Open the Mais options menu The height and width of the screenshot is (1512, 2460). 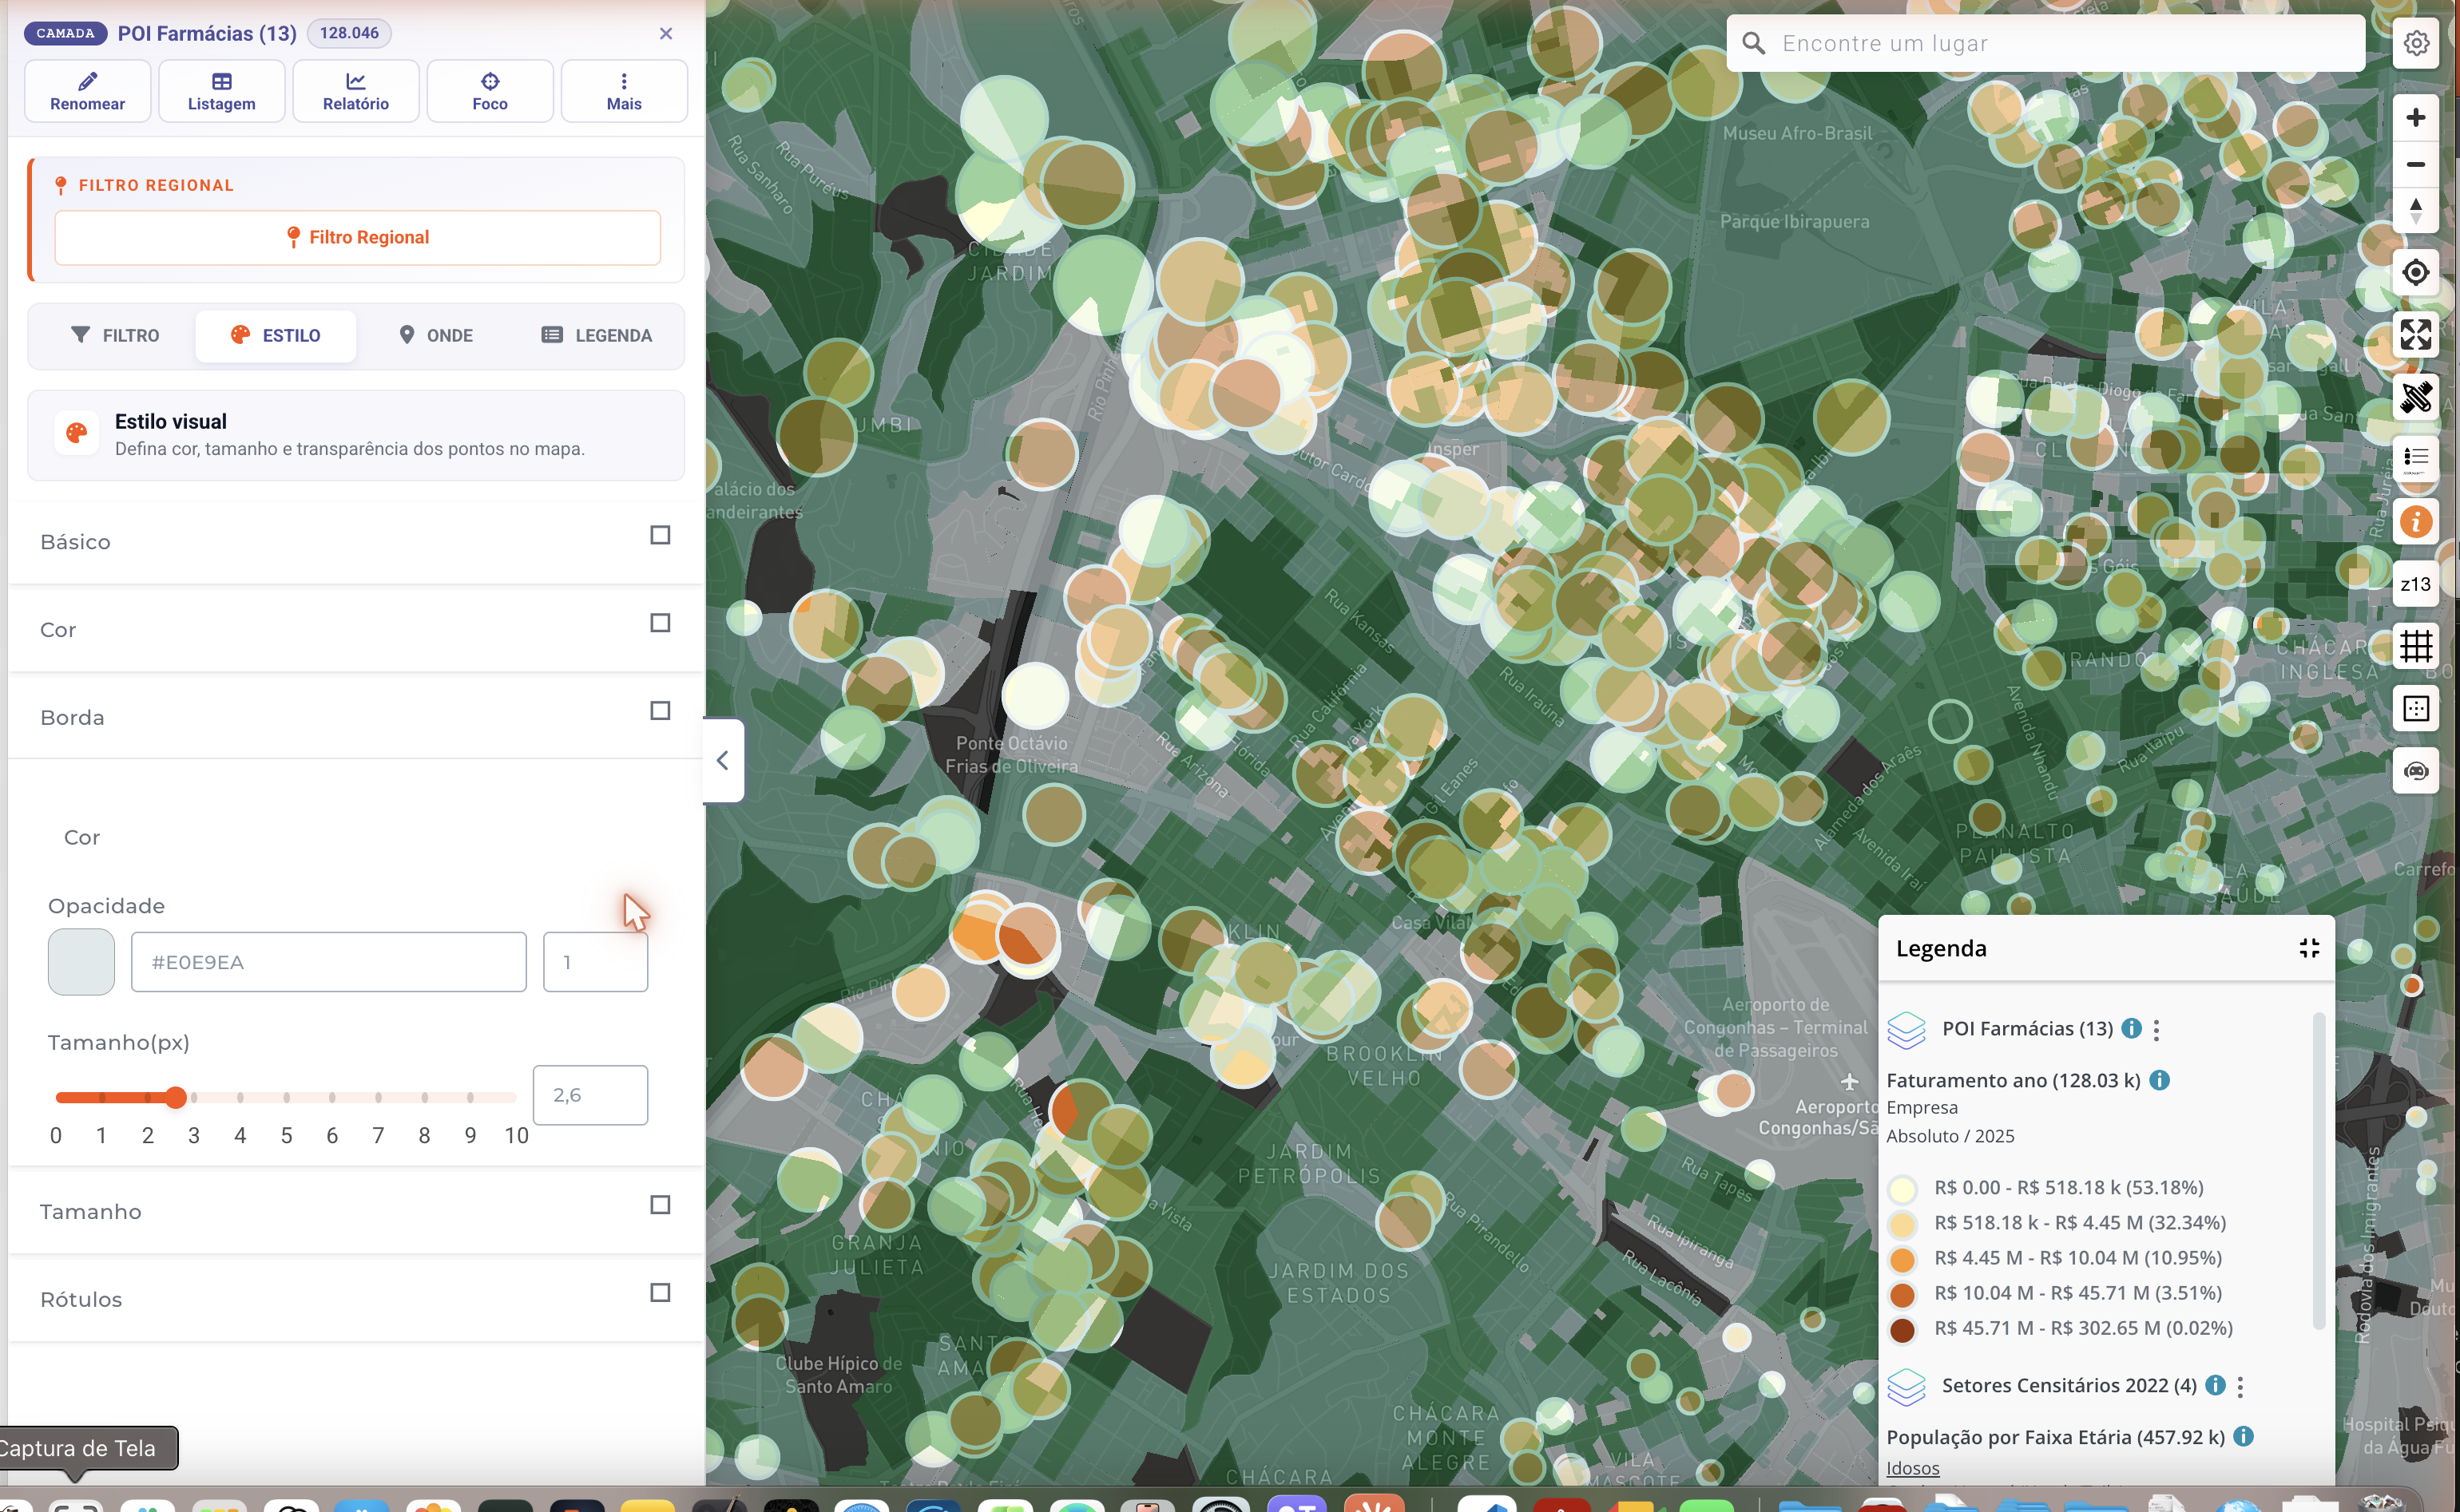pyautogui.click(x=625, y=91)
